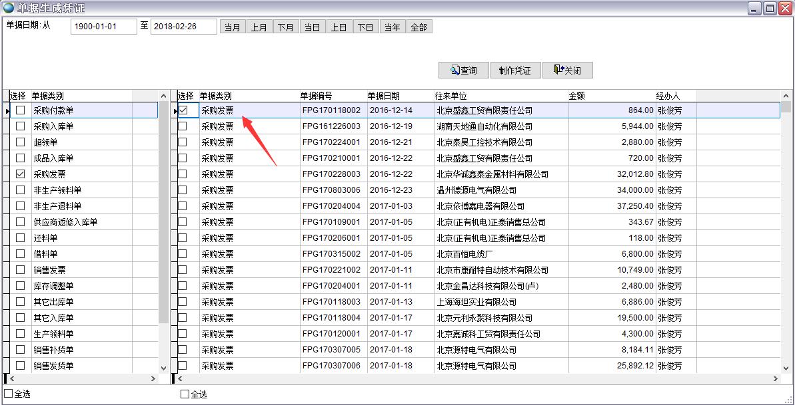The width and height of the screenshot is (795, 405).
Task: Click the 关闭 exit button
Action: pyautogui.click(x=567, y=70)
